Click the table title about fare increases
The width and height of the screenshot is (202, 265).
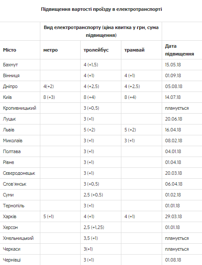pyautogui.click(x=101, y=9)
